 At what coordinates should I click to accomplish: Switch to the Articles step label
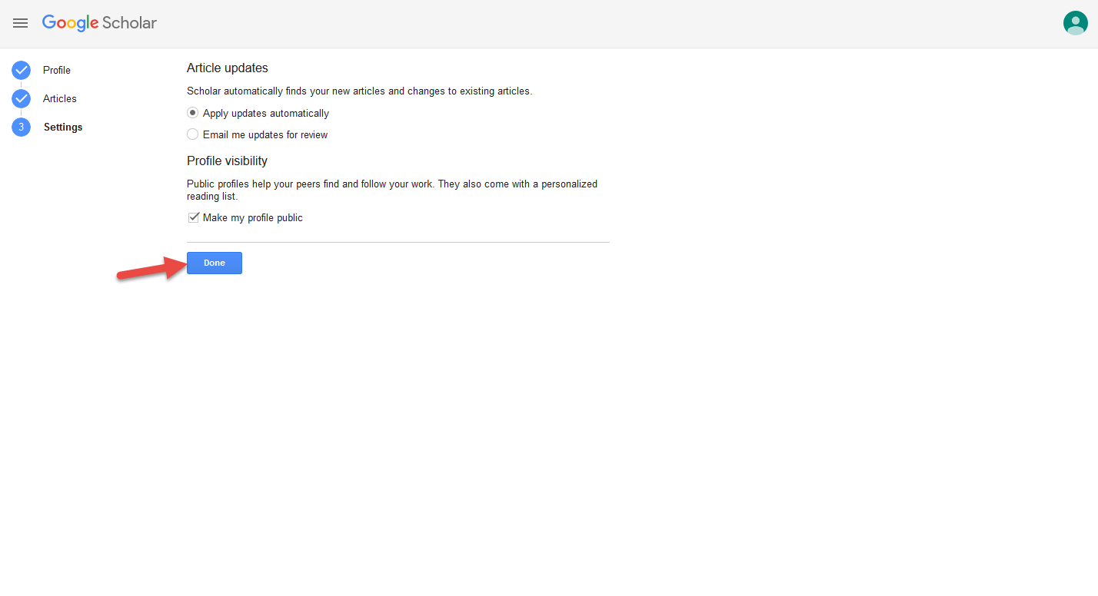pos(60,99)
